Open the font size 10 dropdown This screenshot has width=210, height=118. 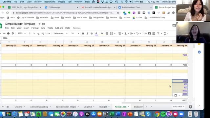[75, 33]
